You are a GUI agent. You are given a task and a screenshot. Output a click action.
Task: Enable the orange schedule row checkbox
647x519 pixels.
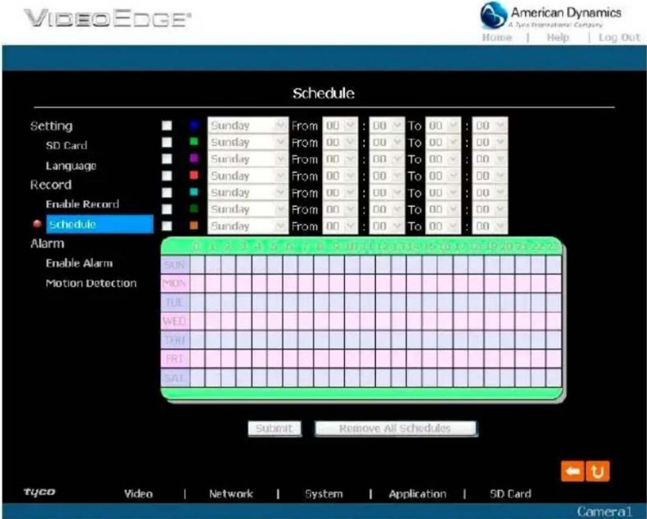pos(167,226)
